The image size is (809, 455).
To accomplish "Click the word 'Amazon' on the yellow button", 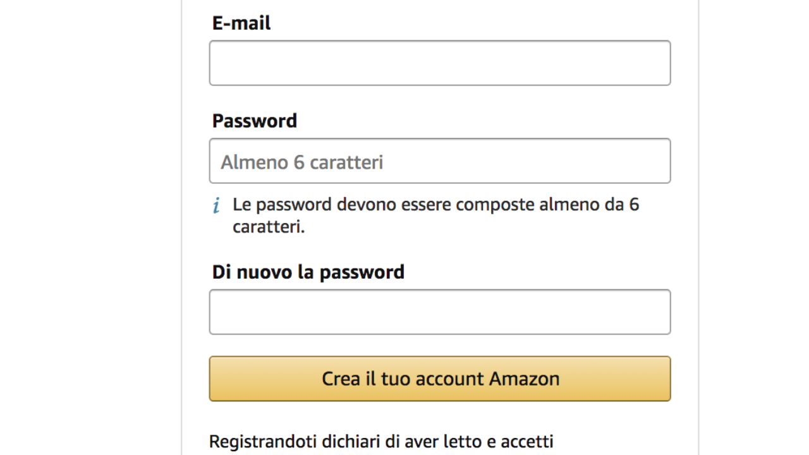I will click(x=525, y=379).
